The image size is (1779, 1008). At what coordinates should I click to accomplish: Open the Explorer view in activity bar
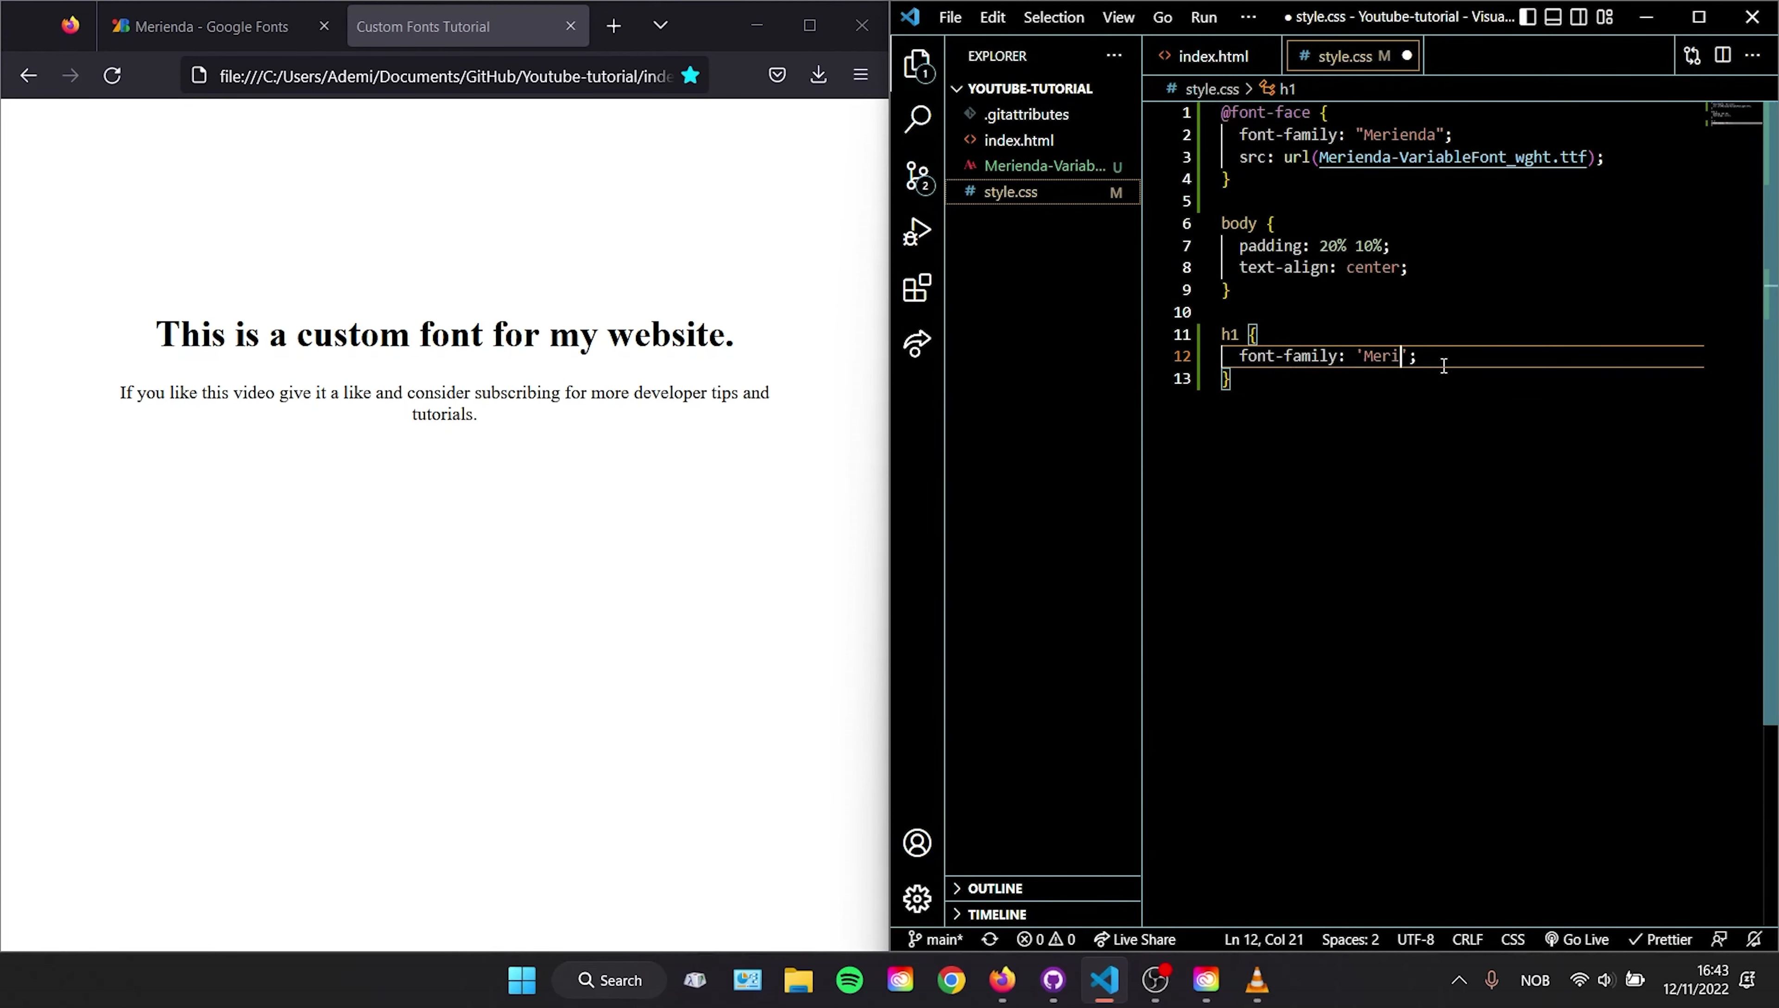click(917, 65)
